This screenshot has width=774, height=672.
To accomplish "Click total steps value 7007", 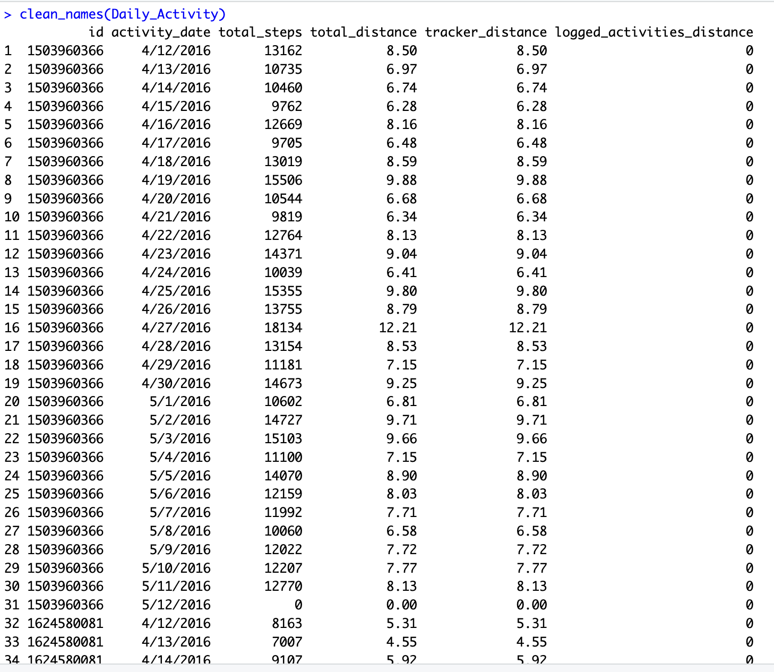I will pos(287,642).
